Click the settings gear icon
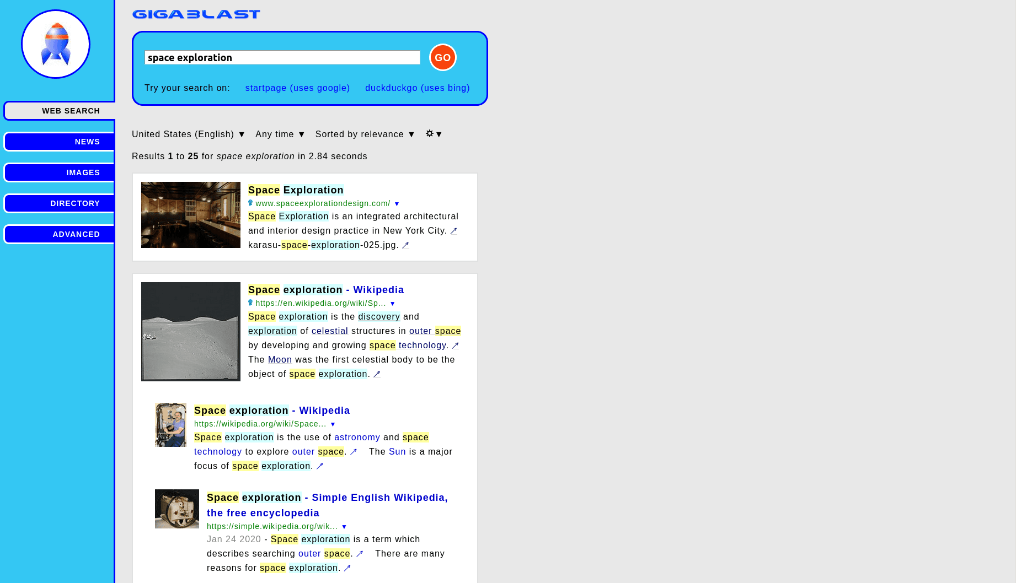 coord(430,134)
